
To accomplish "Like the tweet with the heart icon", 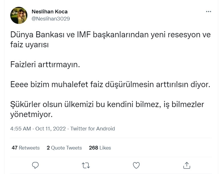I will [136, 165].
